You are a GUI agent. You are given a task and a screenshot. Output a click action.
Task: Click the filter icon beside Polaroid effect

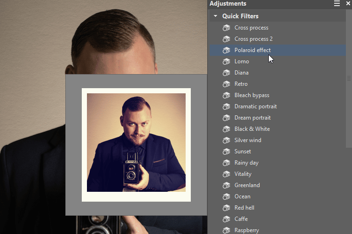point(227,50)
